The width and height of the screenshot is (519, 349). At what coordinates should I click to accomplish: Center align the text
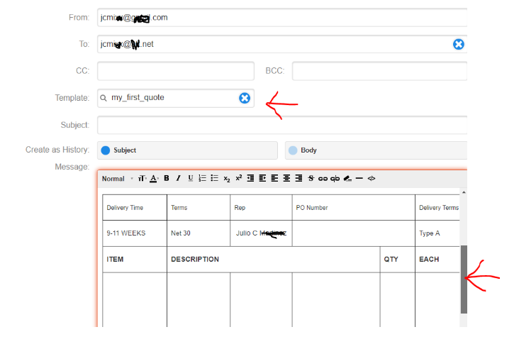(x=286, y=178)
